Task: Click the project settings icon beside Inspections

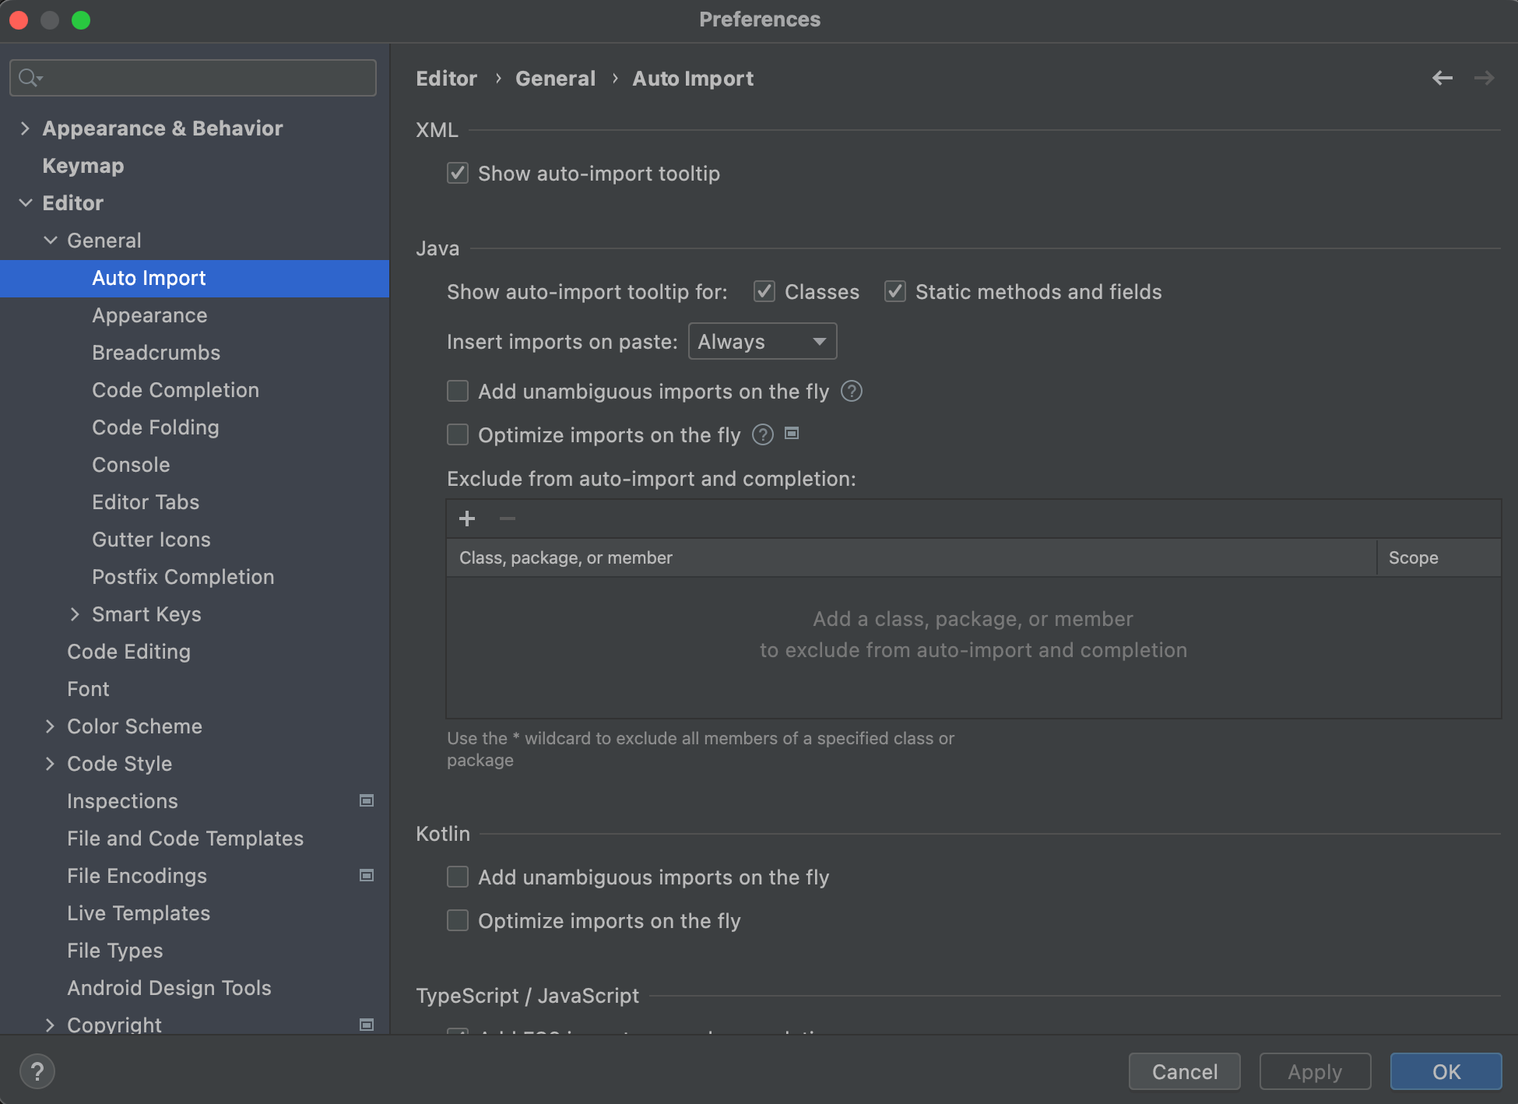Action: tap(367, 800)
